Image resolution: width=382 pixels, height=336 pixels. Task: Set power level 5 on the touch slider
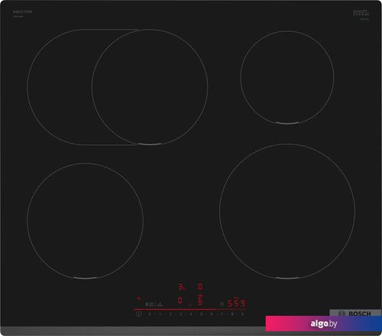(201, 315)
